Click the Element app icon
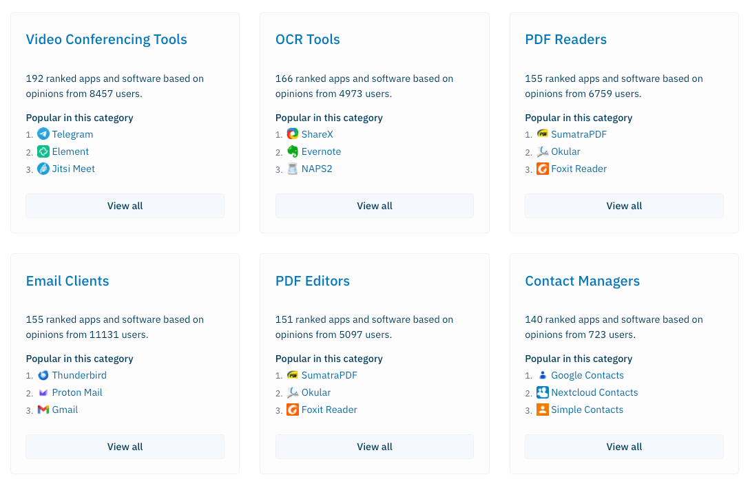The width and height of the screenshot is (750, 488). (x=43, y=151)
